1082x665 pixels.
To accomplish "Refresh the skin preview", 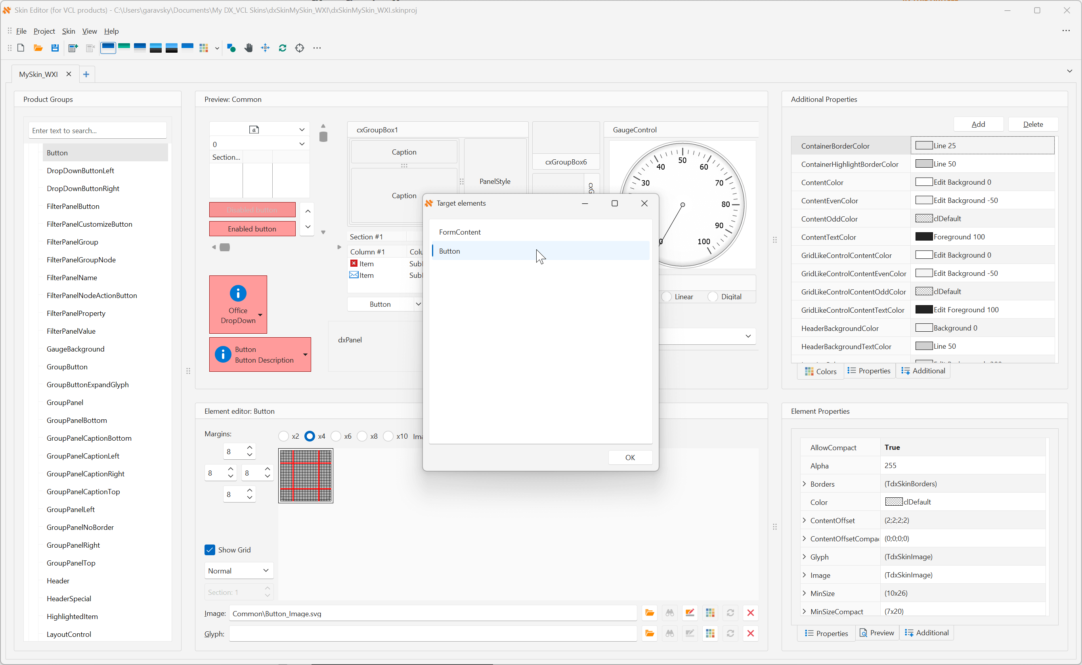I will pos(283,48).
